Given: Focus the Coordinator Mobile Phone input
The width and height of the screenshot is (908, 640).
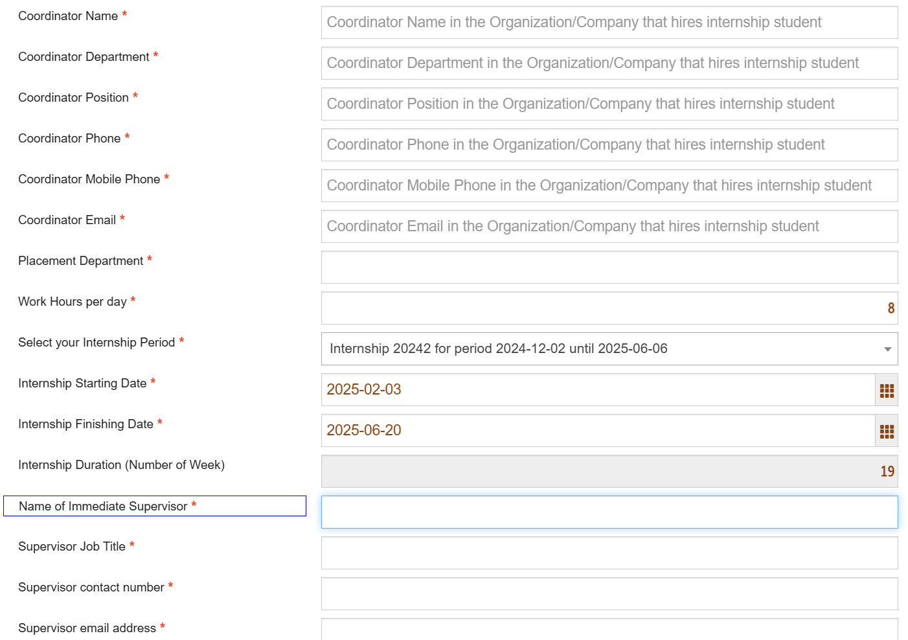Looking at the screenshot, I should 609,186.
